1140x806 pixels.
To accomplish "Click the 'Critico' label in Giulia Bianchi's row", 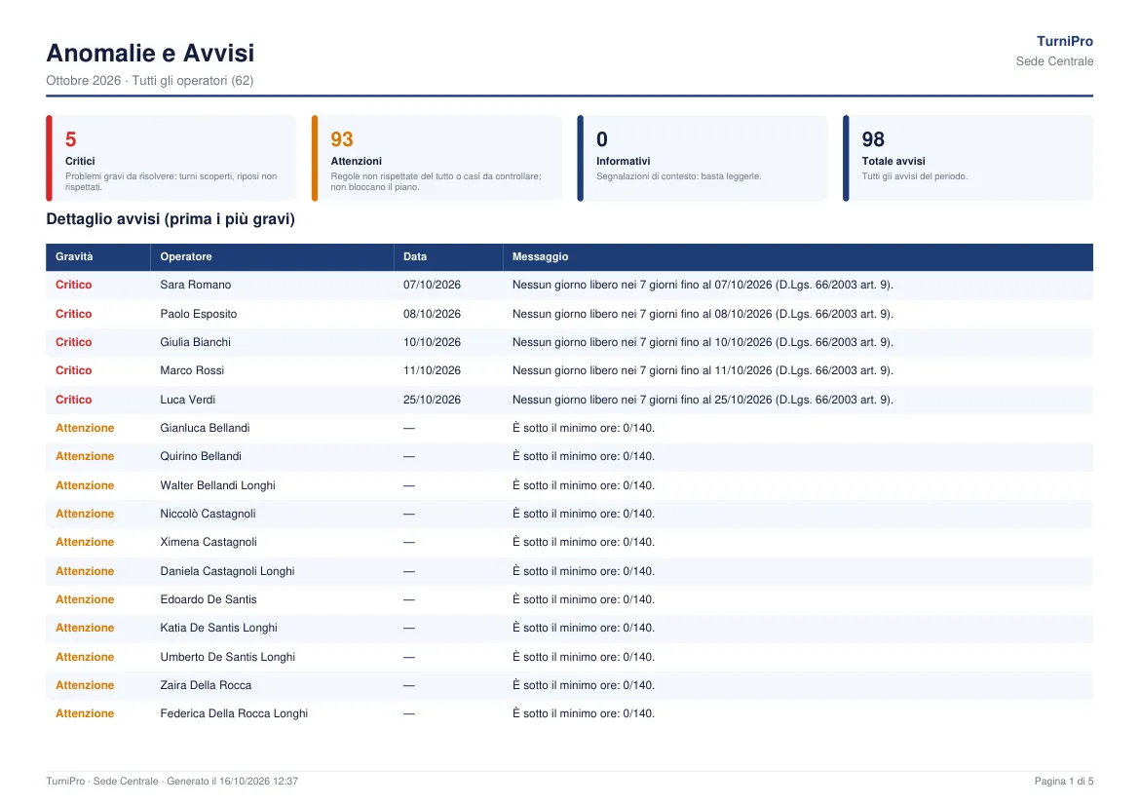I will point(73,343).
